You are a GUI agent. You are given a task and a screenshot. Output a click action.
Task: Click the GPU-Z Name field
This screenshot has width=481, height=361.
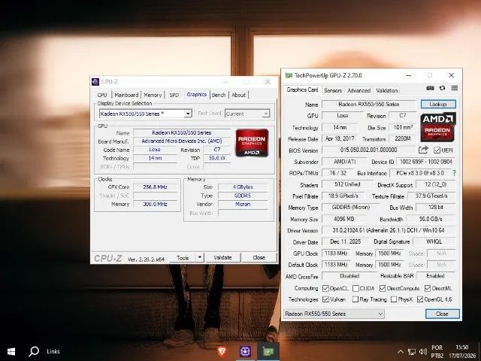(x=369, y=105)
